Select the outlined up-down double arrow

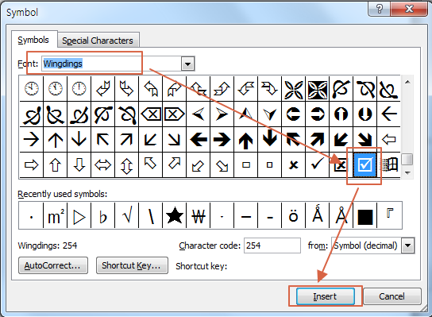pos(126,164)
